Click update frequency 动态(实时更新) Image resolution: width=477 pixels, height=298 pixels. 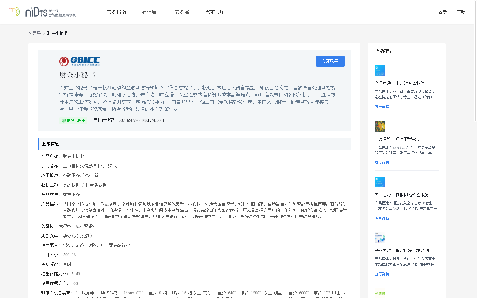pyautogui.click(x=78, y=236)
